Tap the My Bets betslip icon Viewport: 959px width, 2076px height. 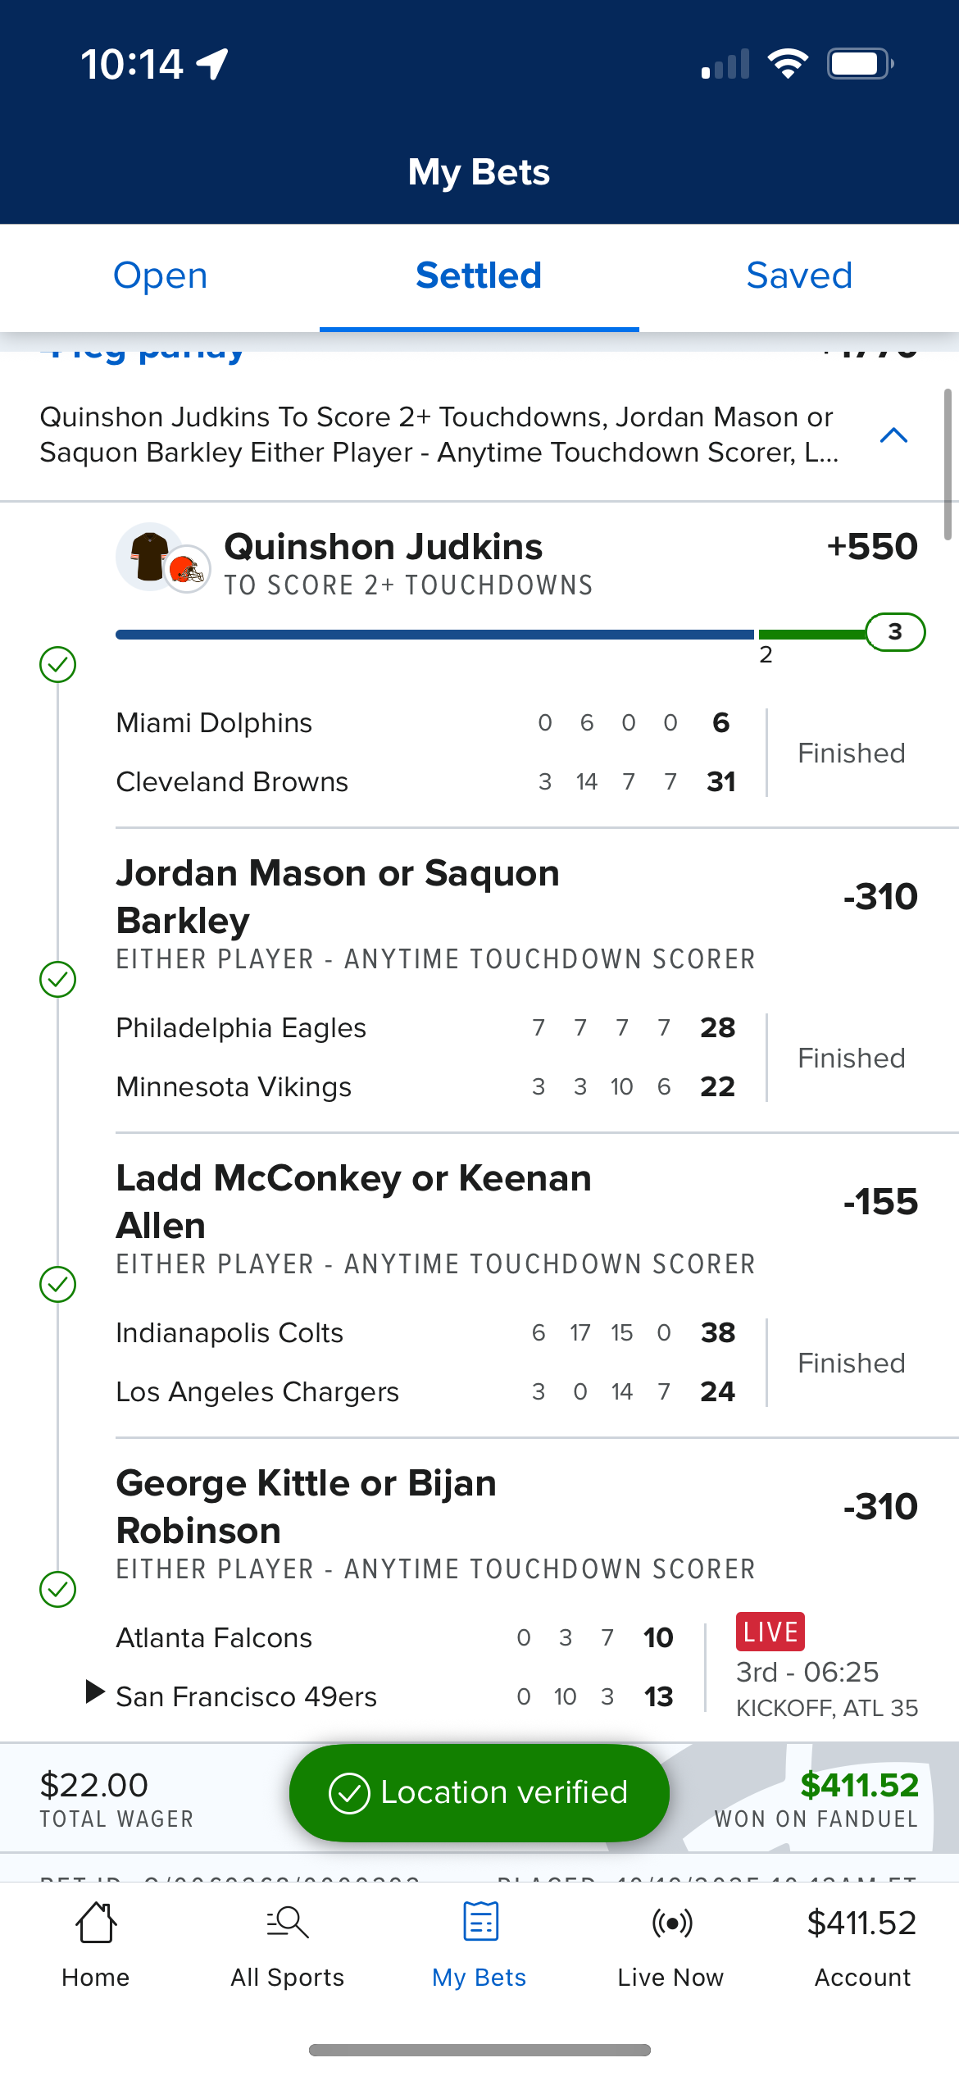(x=480, y=1923)
